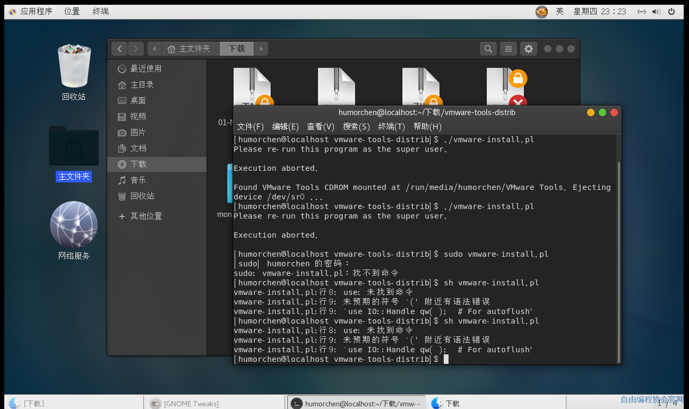Screen dimensions: 689x409
Task: Open 主目录 in the sidebar
Action: pos(157,84)
